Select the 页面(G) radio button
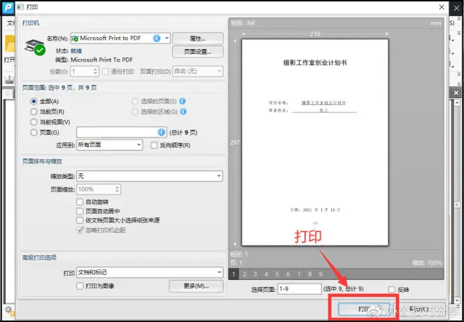The width and height of the screenshot is (464, 322). pyautogui.click(x=34, y=133)
